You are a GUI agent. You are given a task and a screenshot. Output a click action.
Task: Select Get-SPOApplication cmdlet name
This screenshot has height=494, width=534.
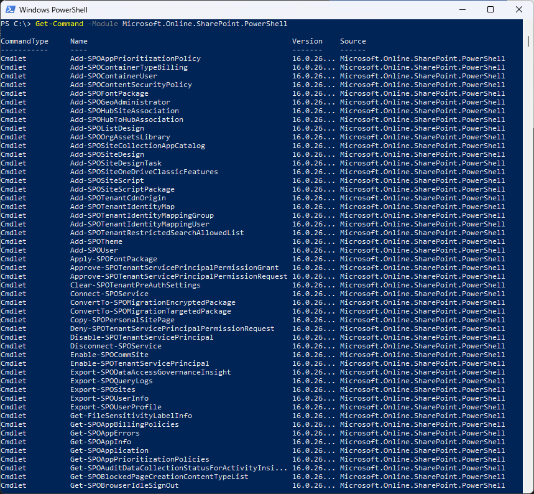pyautogui.click(x=109, y=450)
